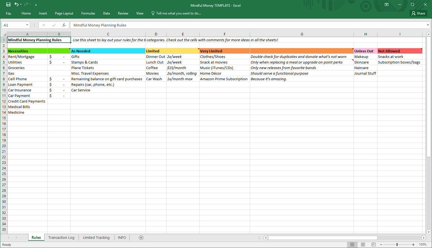
Task: Open the Name Box dropdown arrow
Action: pos(27,25)
